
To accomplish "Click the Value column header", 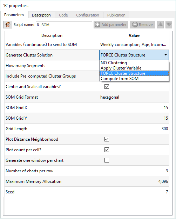I will coord(134,35).
